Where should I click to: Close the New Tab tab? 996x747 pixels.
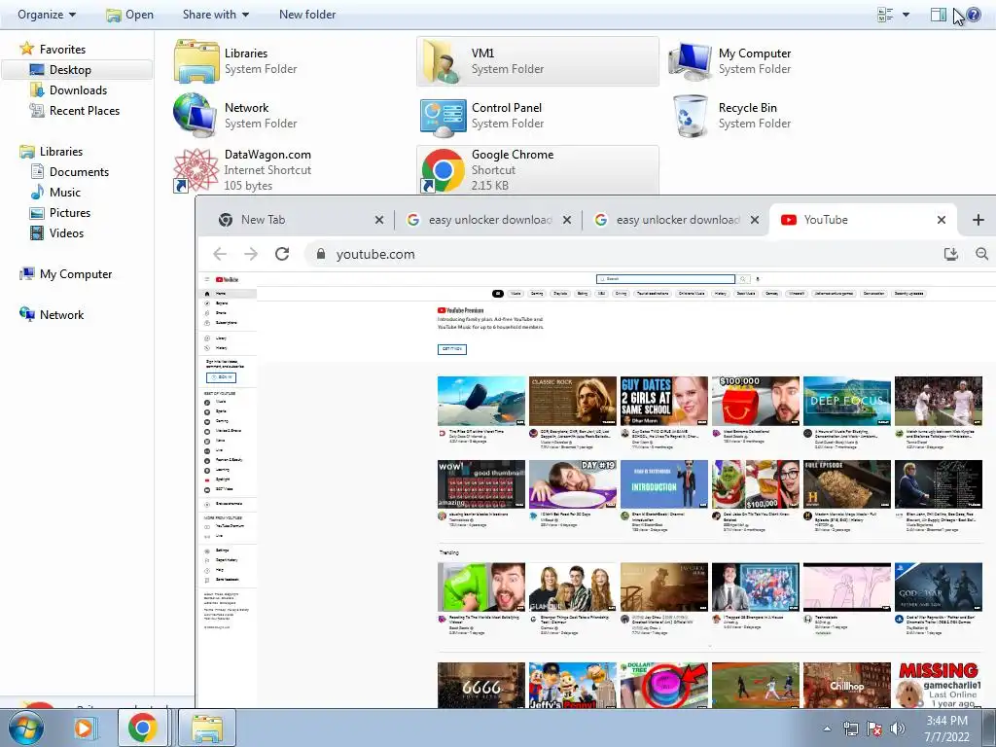(379, 220)
